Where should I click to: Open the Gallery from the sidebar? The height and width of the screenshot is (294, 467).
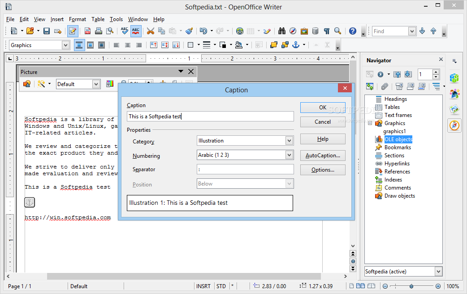pos(454,109)
